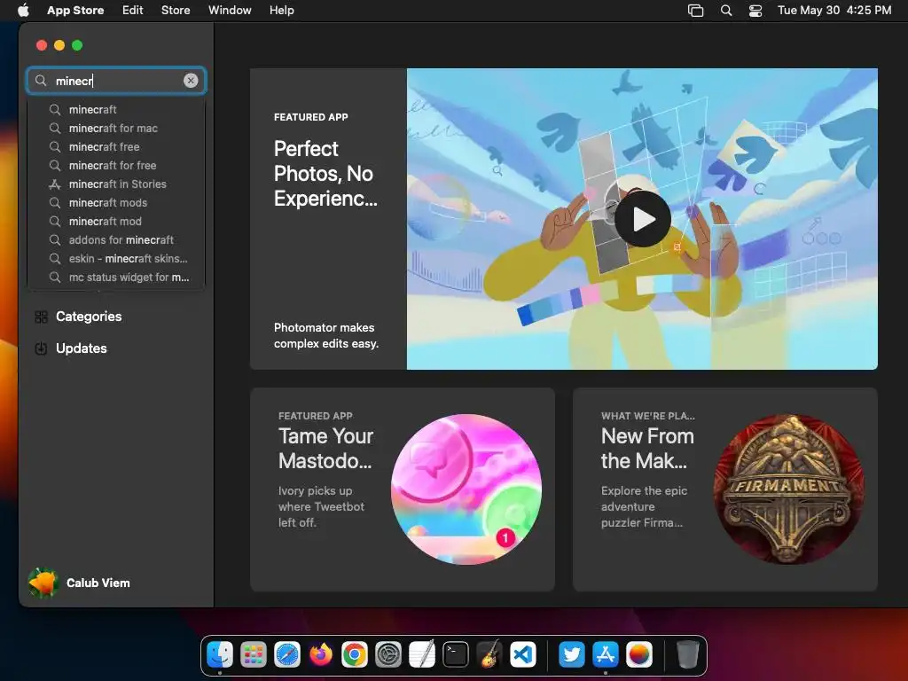Open Finder from the Dock
Image resolution: width=908 pixels, height=681 pixels.
coord(220,655)
